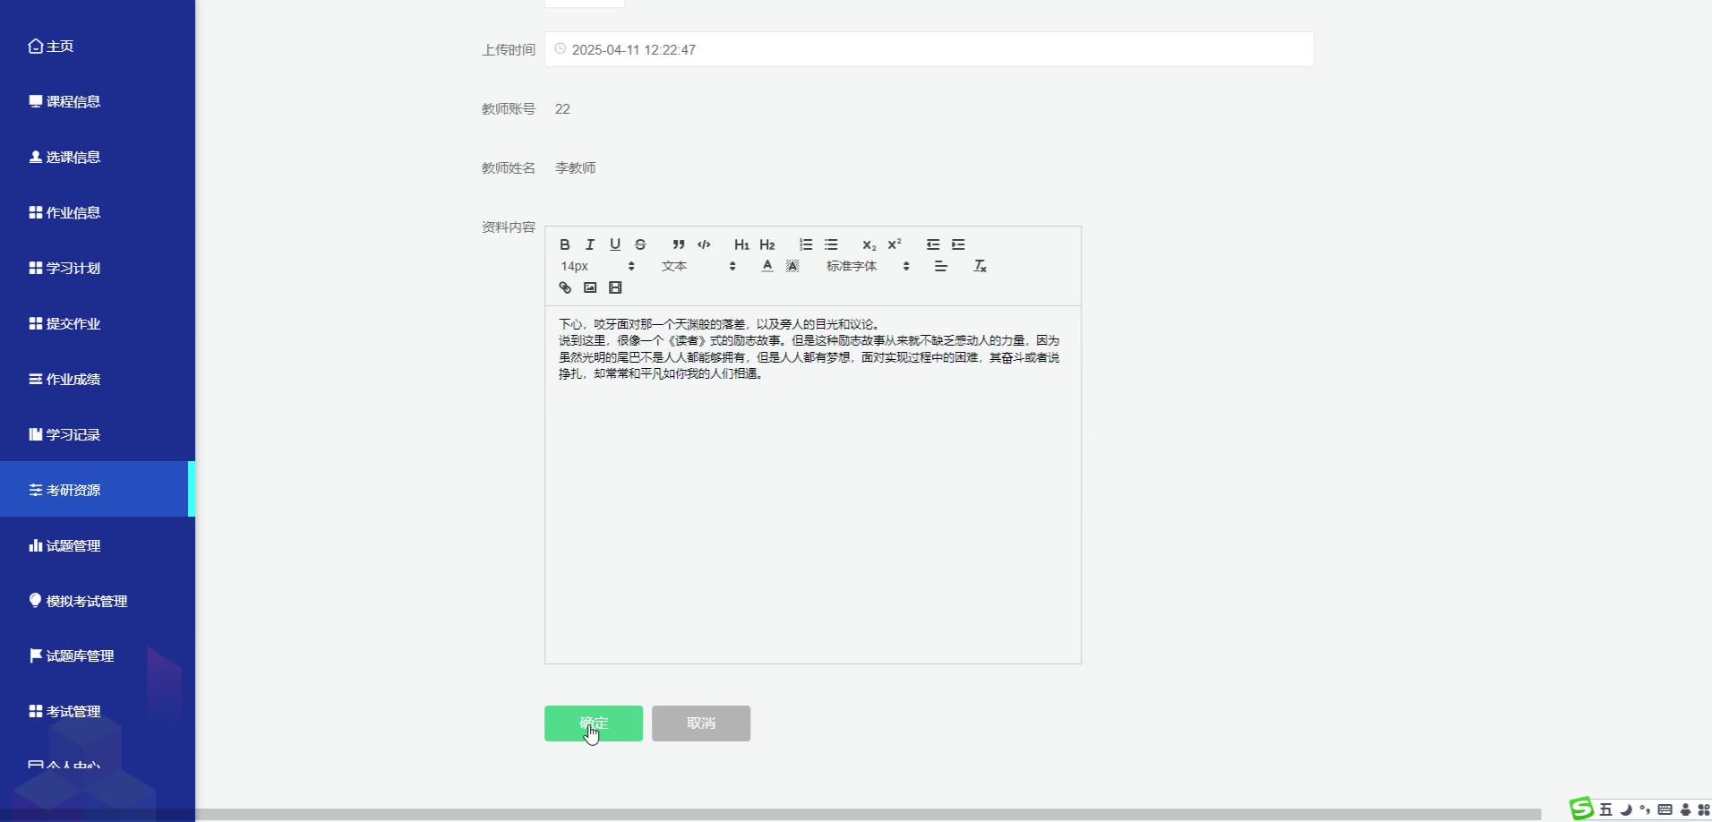Click the 上传时间 date-time input field
The width and height of the screenshot is (1712, 822).
[929, 49]
